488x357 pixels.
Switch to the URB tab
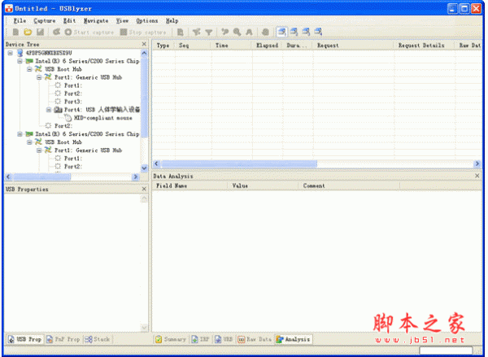click(x=224, y=339)
